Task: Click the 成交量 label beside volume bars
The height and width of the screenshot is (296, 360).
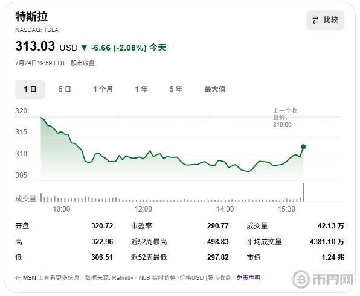Action: point(26,199)
